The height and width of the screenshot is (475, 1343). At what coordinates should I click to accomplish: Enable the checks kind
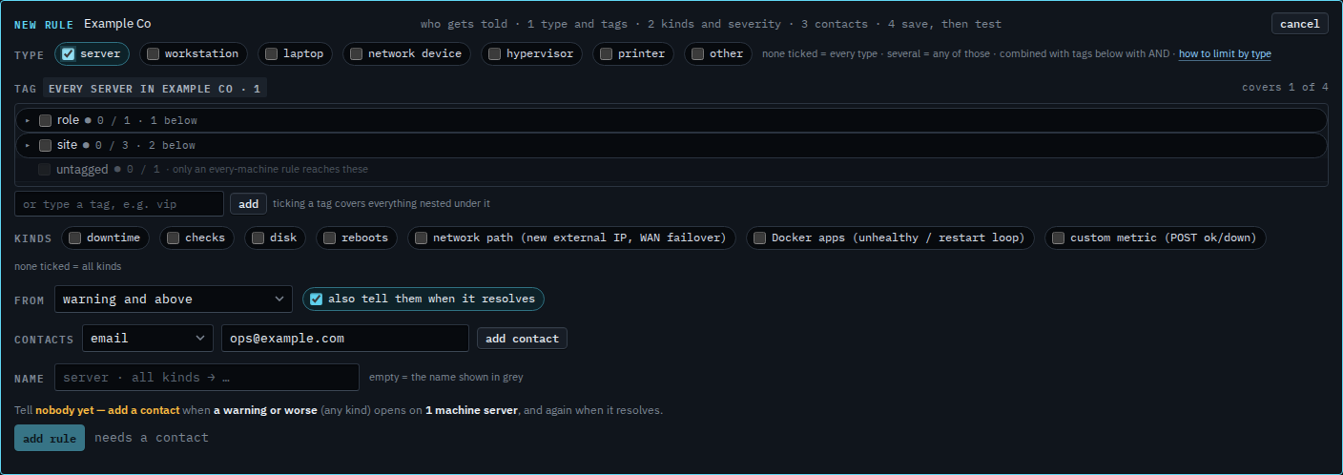click(173, 238)
